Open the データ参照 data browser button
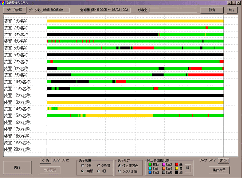242x178 pixels. click(15, 10)
